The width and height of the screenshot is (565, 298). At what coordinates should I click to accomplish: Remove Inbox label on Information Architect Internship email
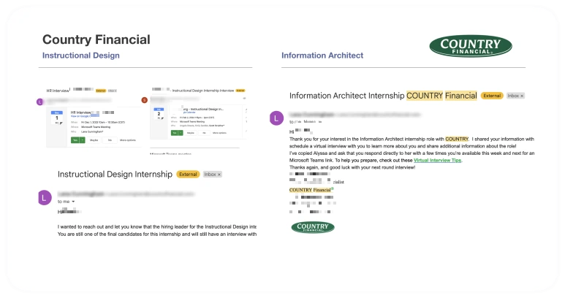coord(522,96)
